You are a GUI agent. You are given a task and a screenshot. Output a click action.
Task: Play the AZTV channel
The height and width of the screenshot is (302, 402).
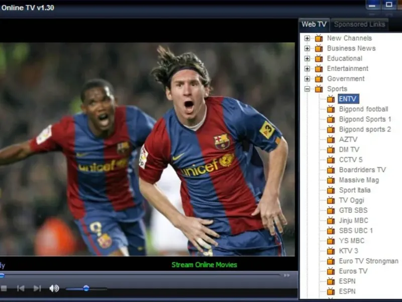point(348,139)
